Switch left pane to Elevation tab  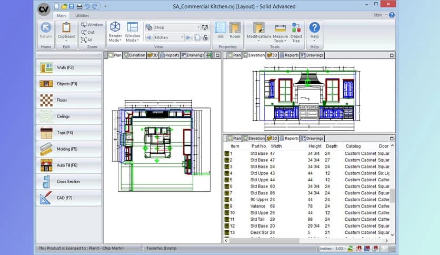point(134,55)
